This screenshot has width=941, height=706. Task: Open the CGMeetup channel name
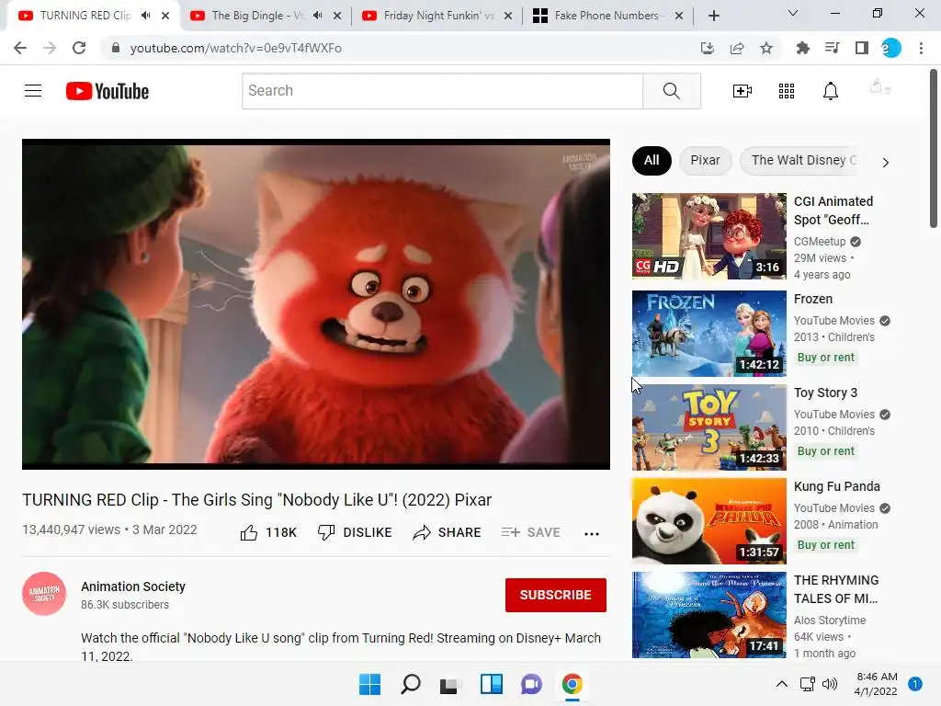[820, 242]
